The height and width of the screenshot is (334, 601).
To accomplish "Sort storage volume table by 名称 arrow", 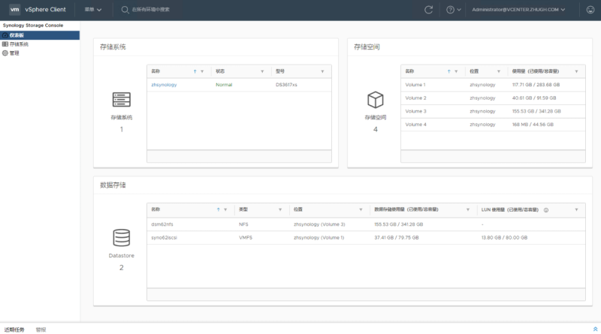I will pyautogui.click(x=448, y=71).
